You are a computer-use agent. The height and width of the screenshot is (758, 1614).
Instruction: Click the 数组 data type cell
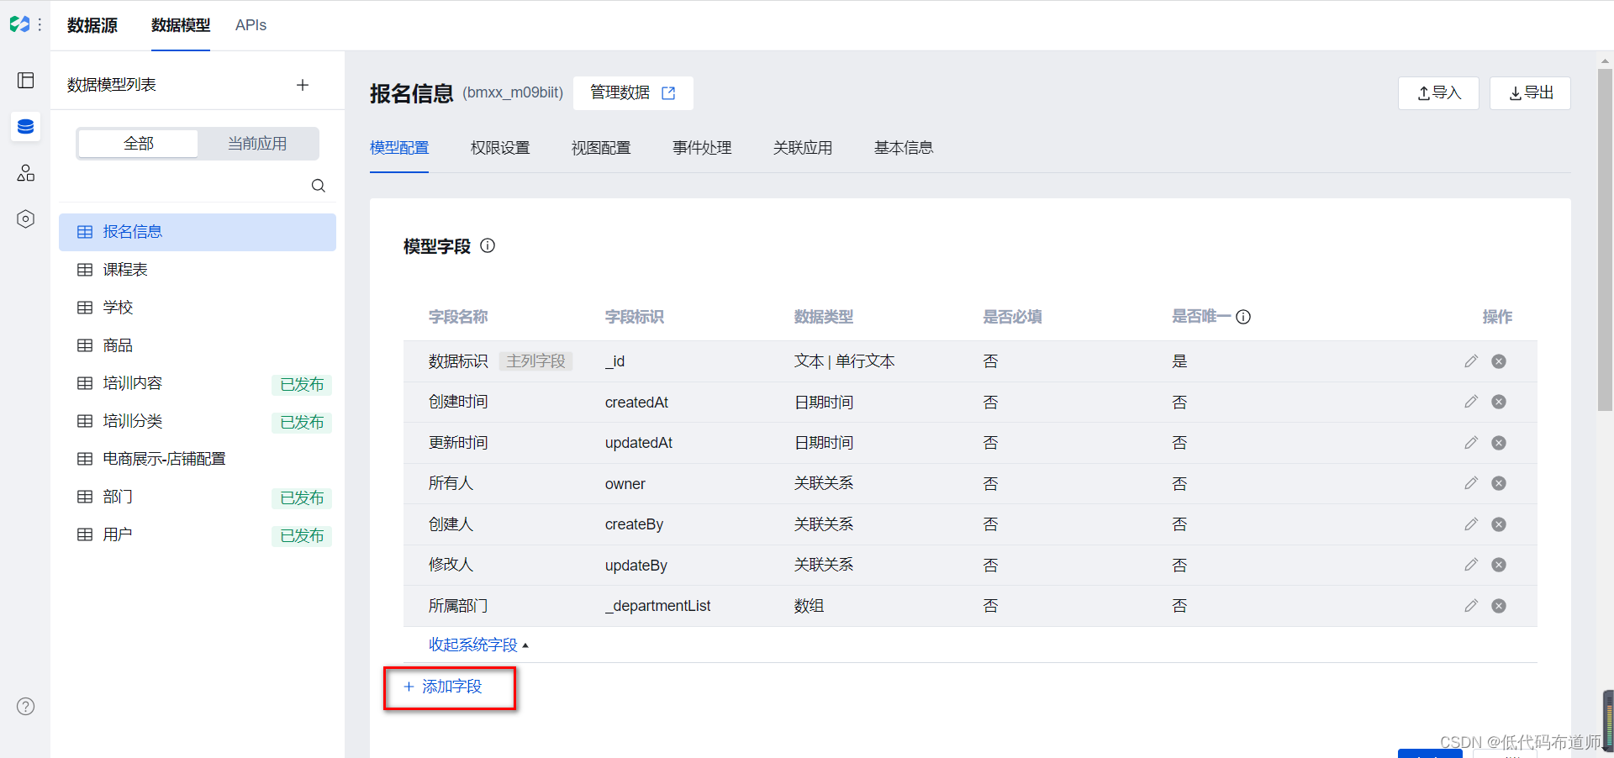(x=809, y=606)
